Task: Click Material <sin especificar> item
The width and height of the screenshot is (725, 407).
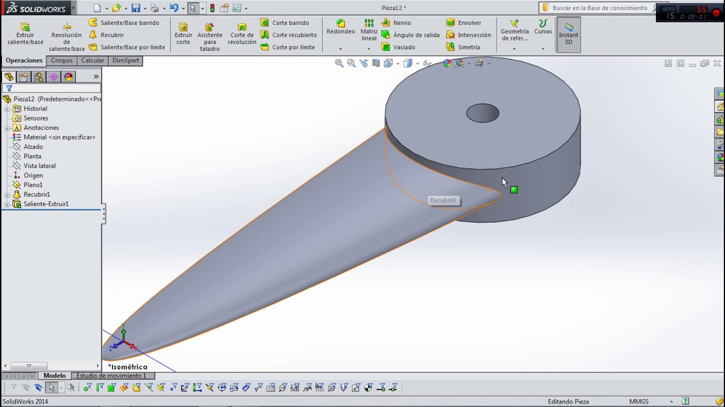Action: click(x=59, y=137)
